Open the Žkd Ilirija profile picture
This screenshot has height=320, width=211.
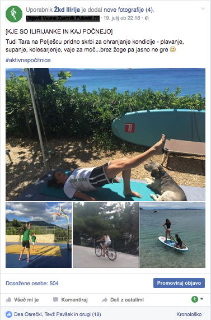pos(14,14)
